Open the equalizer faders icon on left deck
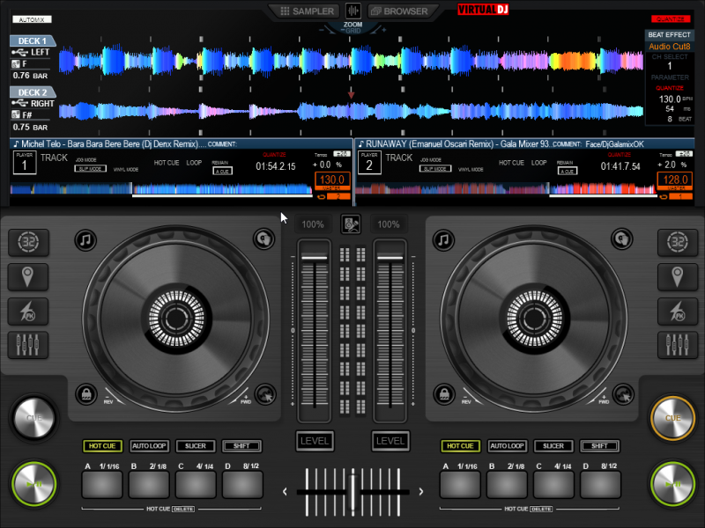Viewport: 705px width, 528px height. pyautogui.click(x=28, y=345)
